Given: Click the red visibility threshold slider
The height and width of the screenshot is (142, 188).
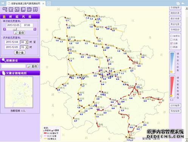Looking at the screenshot, I should 172,87.
